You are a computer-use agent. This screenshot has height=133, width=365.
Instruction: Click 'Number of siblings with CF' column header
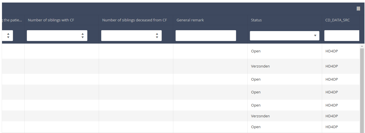51,20
